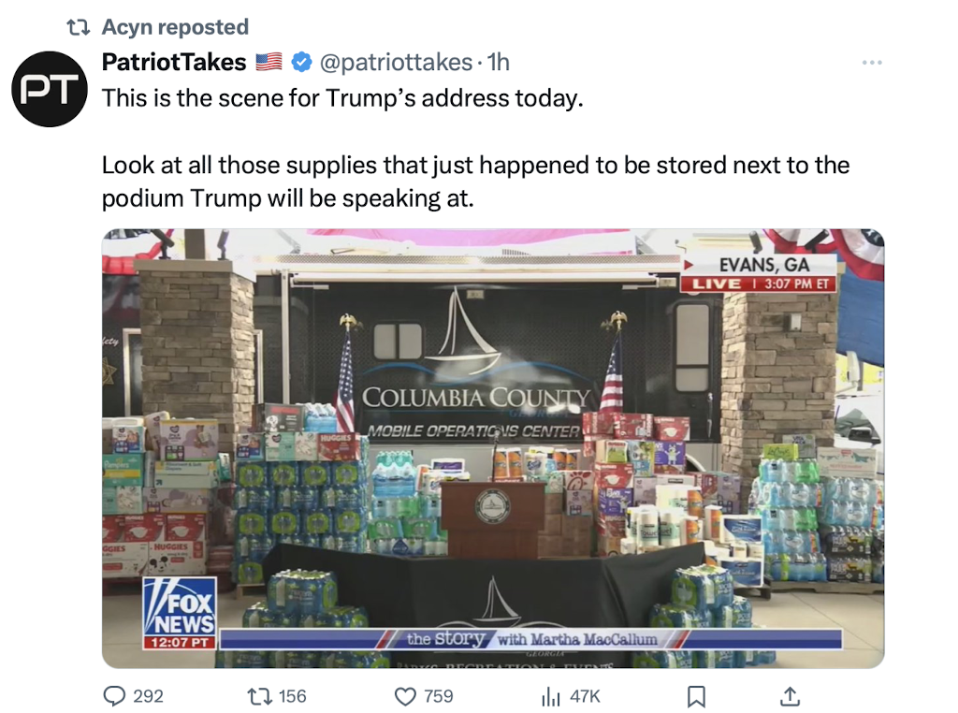Open the three-dot more options menu
This screenshot has height=713, width=958.
point(872,63)
